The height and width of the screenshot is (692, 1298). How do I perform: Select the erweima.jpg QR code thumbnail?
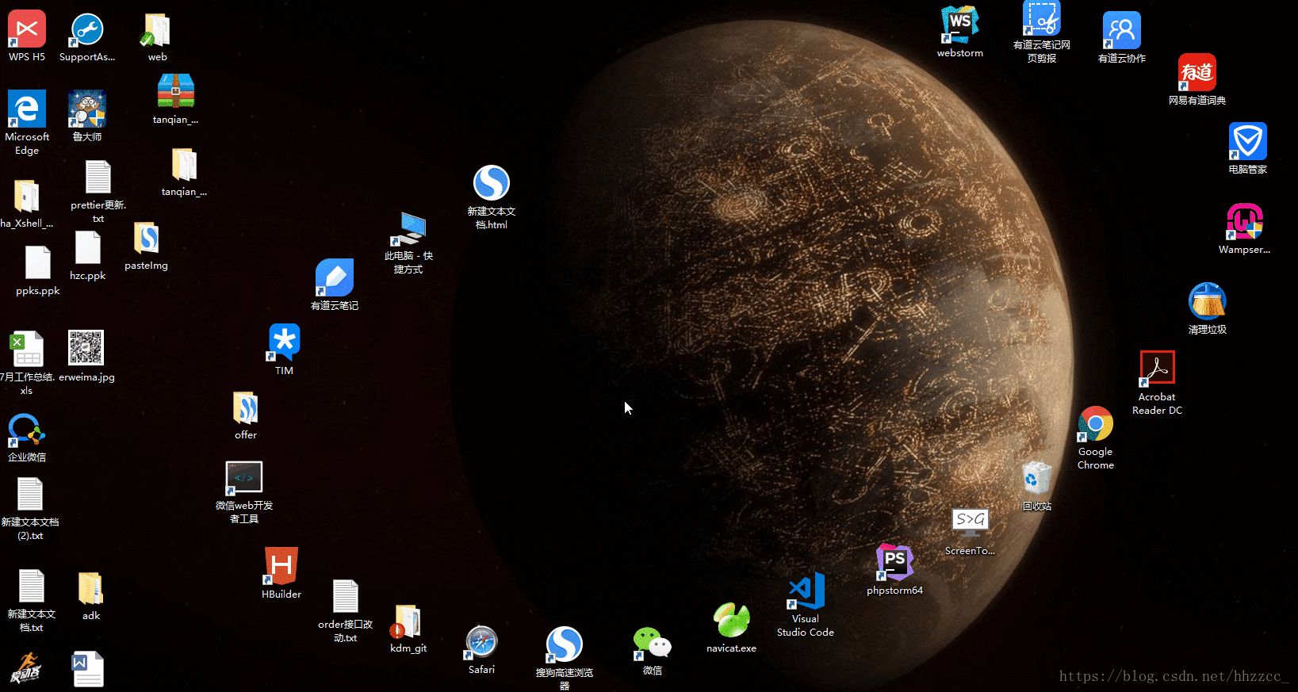point(86,349)
